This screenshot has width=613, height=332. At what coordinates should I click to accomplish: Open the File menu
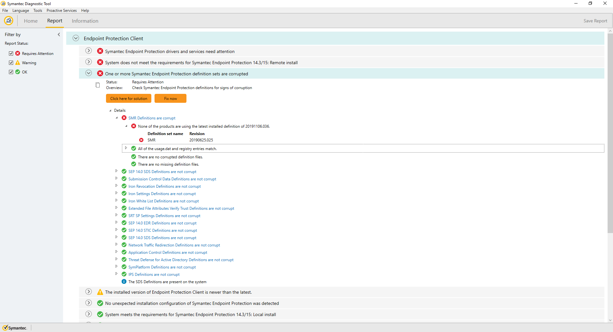tap(5, 11)
